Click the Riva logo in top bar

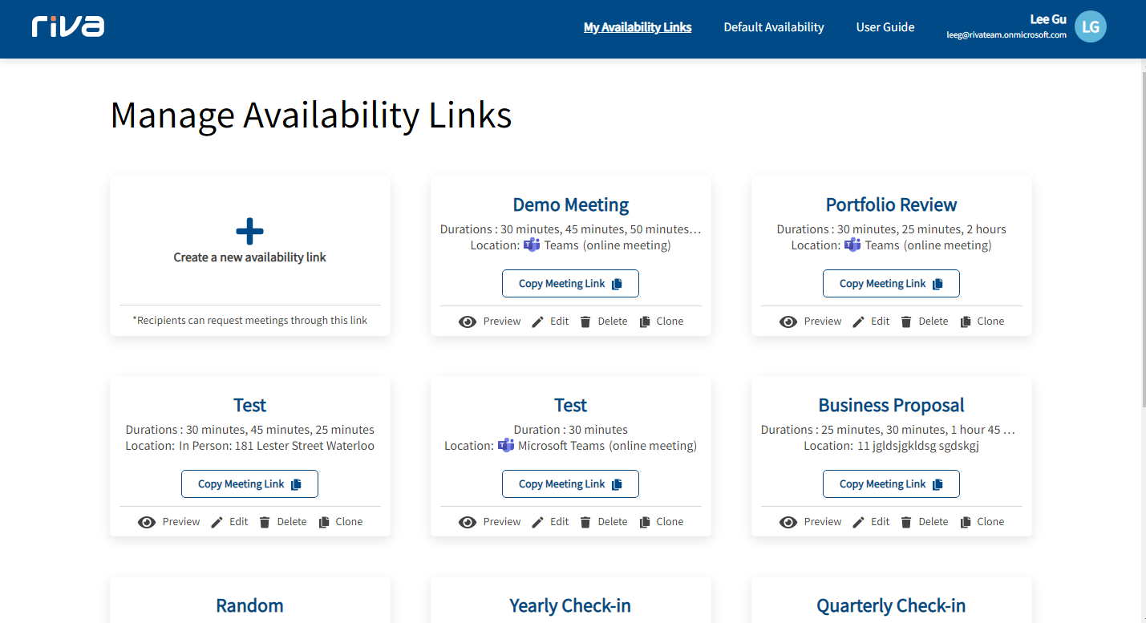click(68, 26)
